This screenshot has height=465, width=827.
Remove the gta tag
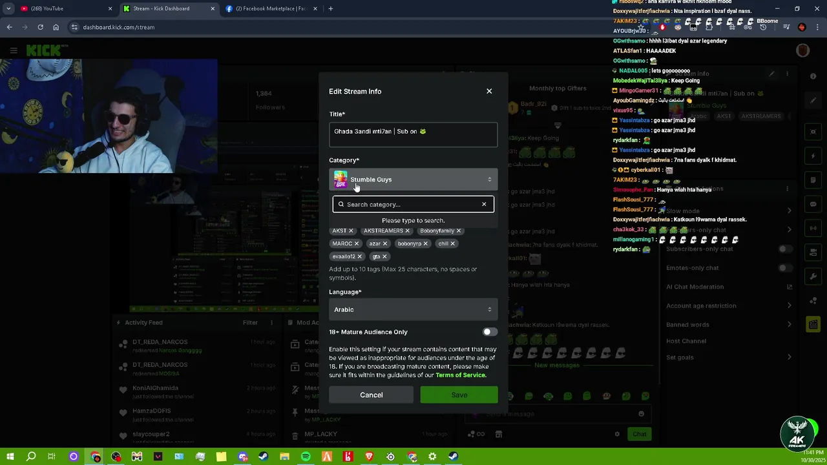pyautogui.click(x=384, y=256)
